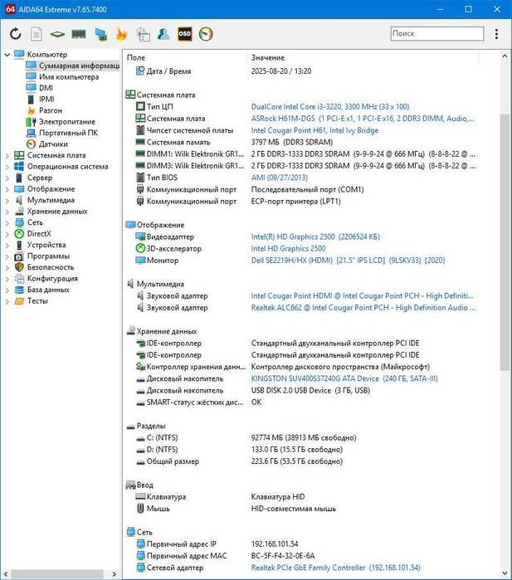Open the Intel(R) HD Graphics 2500 (2206524 КБ) link
Screen dimensions: 512x580
click(315, 236)
